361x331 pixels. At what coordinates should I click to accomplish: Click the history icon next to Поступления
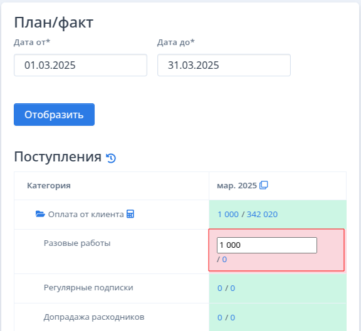(111, 158)
